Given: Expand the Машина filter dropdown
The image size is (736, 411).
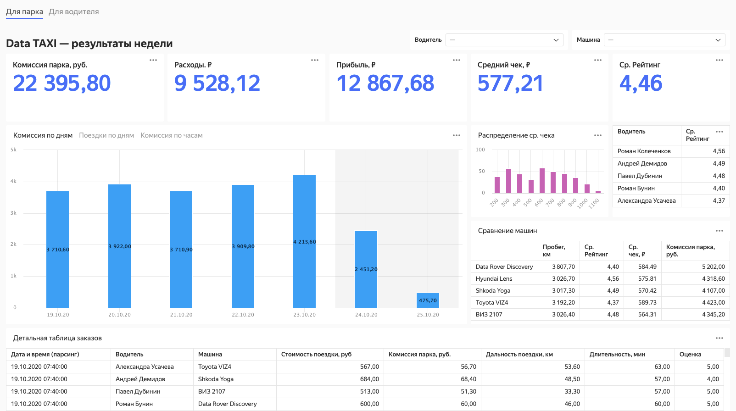Looking at the screenshot, I should point(664,40).
